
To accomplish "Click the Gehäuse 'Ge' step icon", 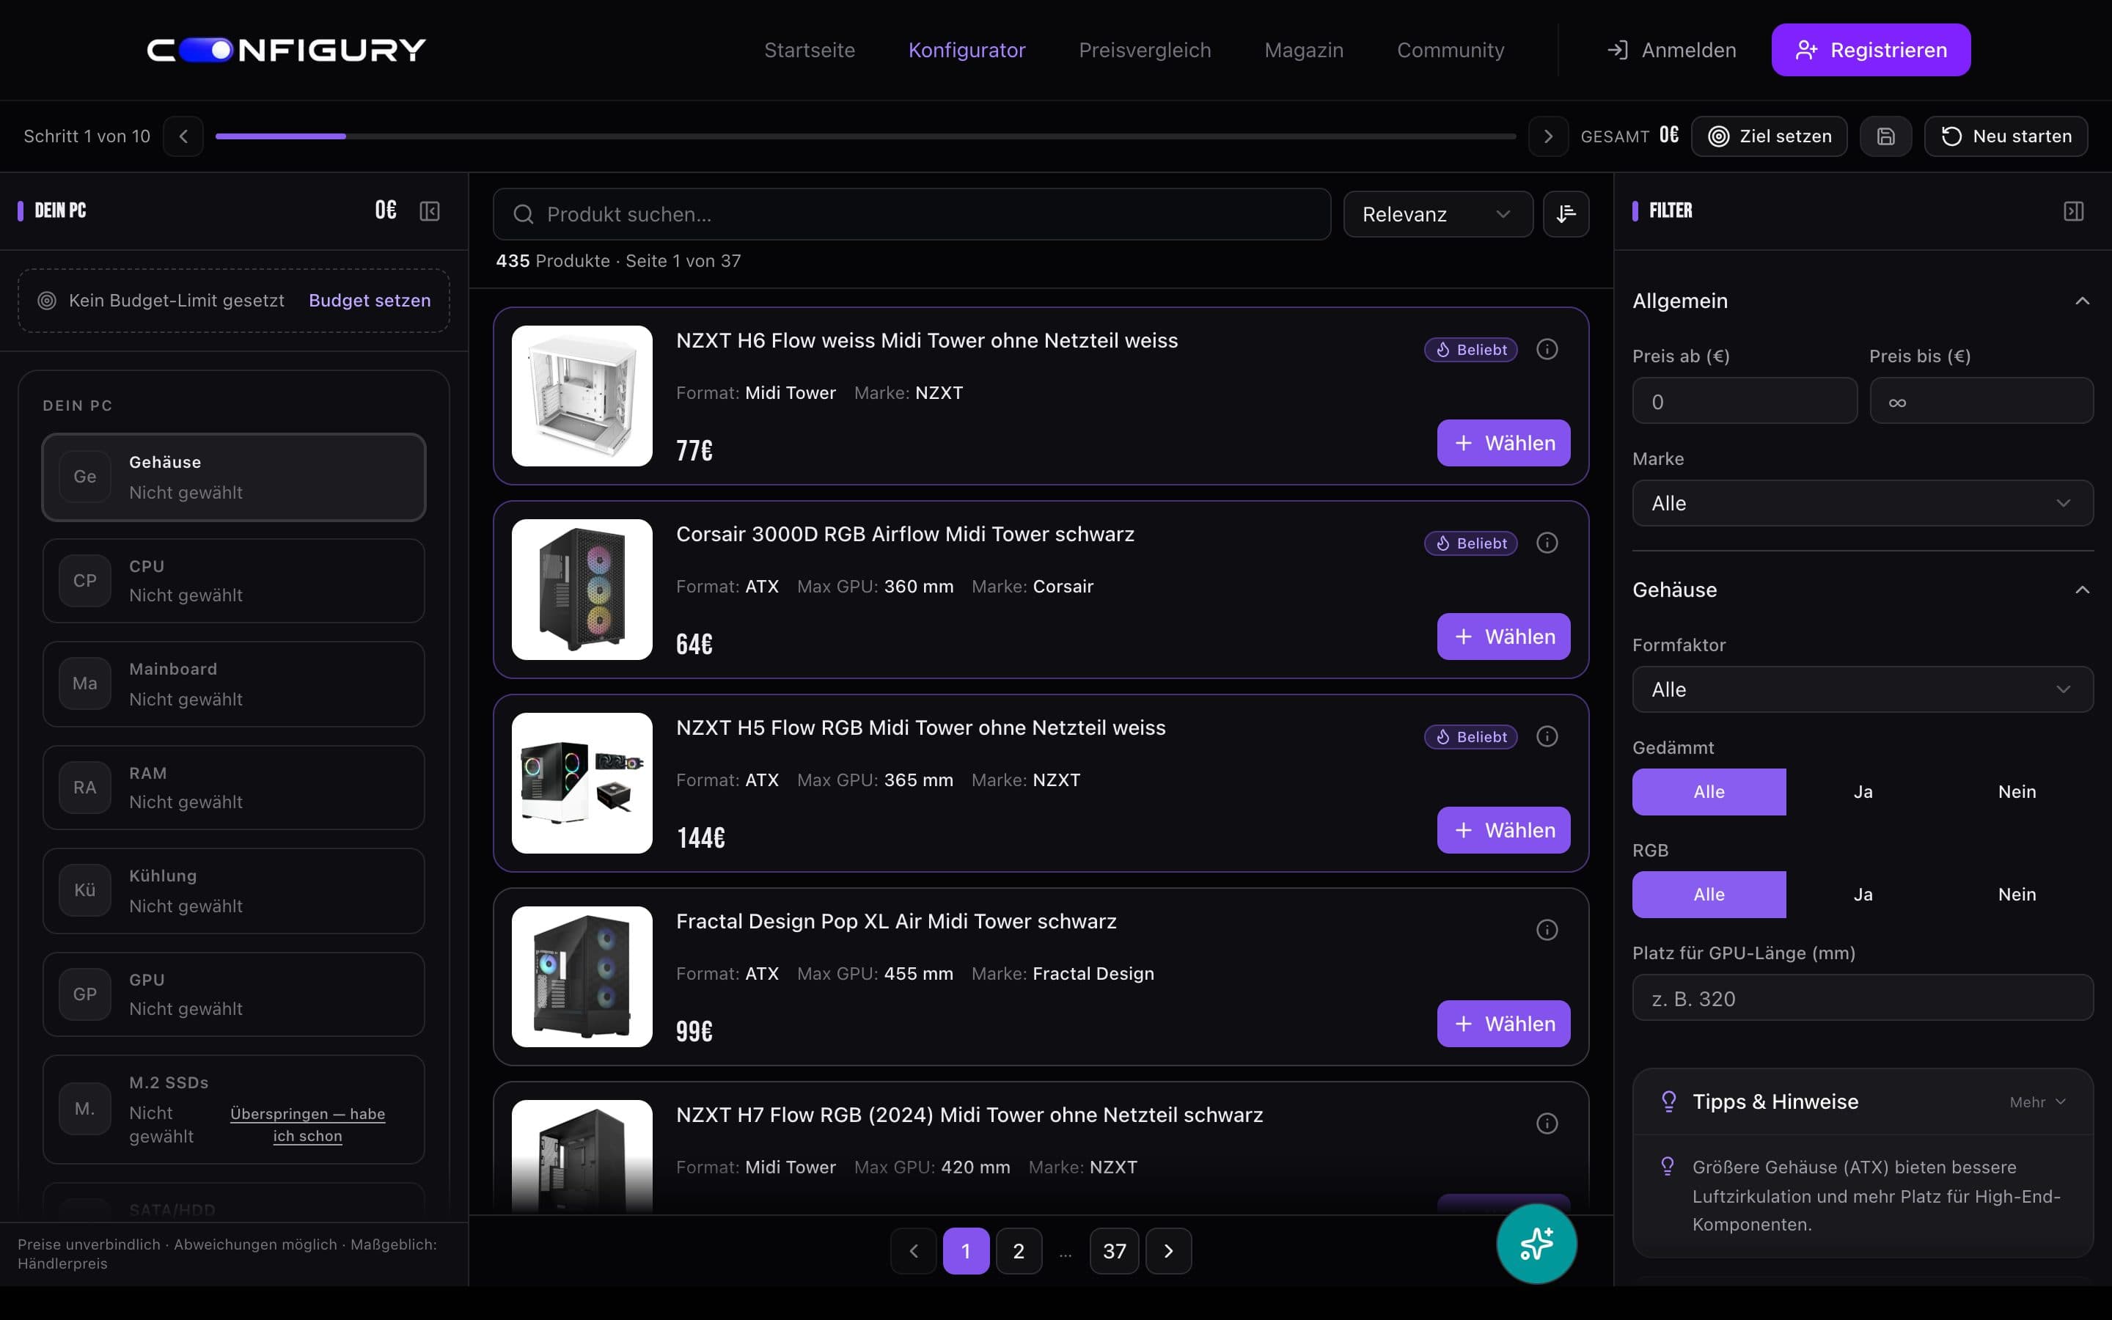I will click(84, 477).
